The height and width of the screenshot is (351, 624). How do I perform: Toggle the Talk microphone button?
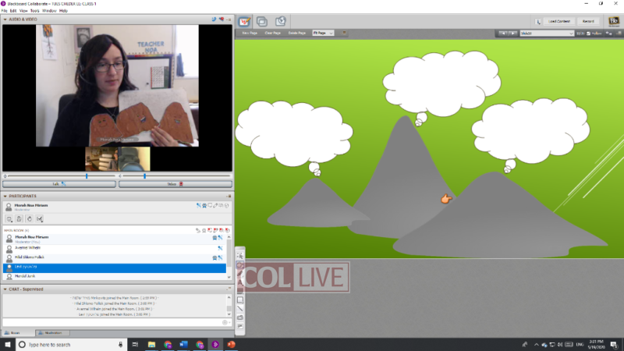[x=58, y=184]
